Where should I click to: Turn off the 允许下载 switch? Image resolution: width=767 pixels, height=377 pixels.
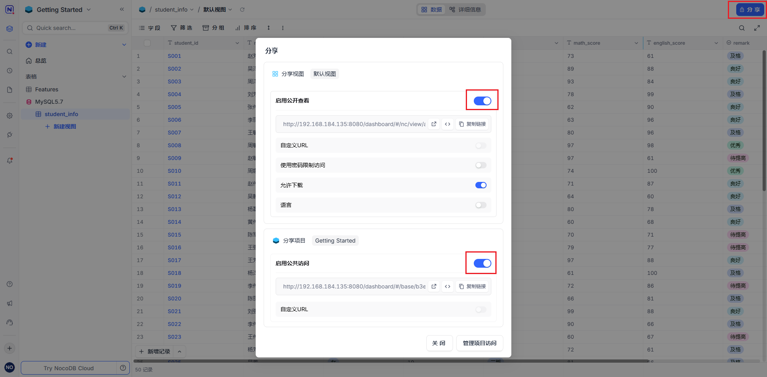tap(481, 185)
